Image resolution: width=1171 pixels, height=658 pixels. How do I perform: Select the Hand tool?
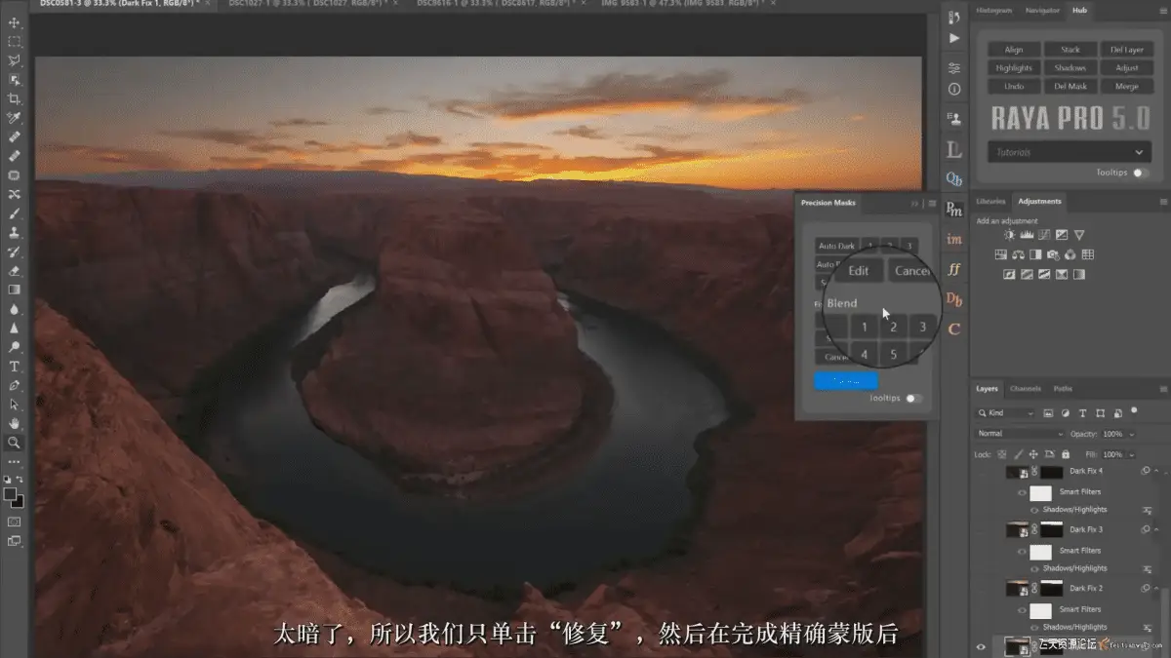point(15,423)
